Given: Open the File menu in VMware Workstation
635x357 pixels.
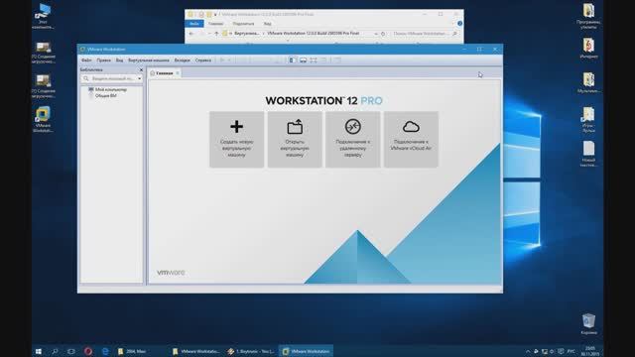Looking at the screenshot, I should tap(86, 60).
